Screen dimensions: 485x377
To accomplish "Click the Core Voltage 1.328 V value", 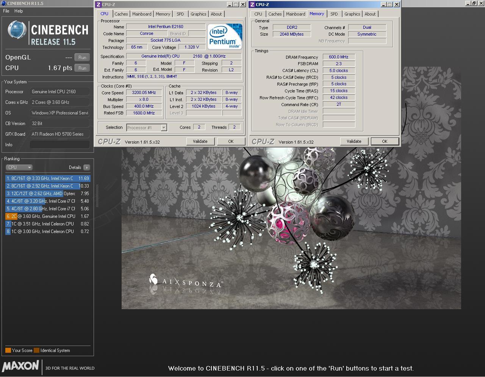I will click(x=192, y=47).
